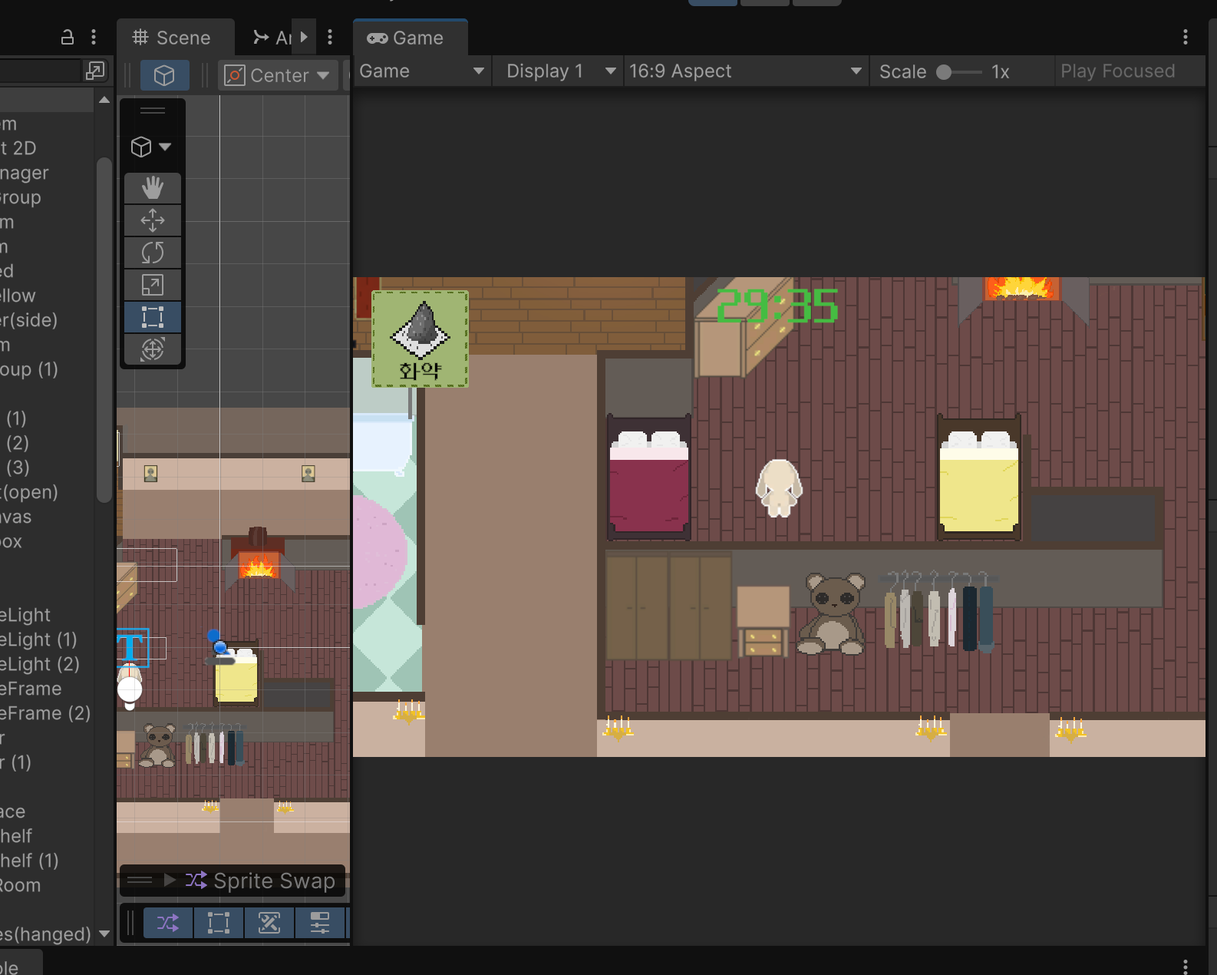Click the yellow bed in Game view

[x=979, y=477]
